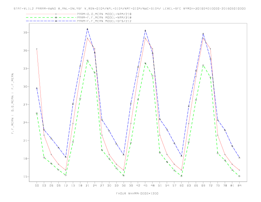Click y-axis tick label 24

(25, 122)
